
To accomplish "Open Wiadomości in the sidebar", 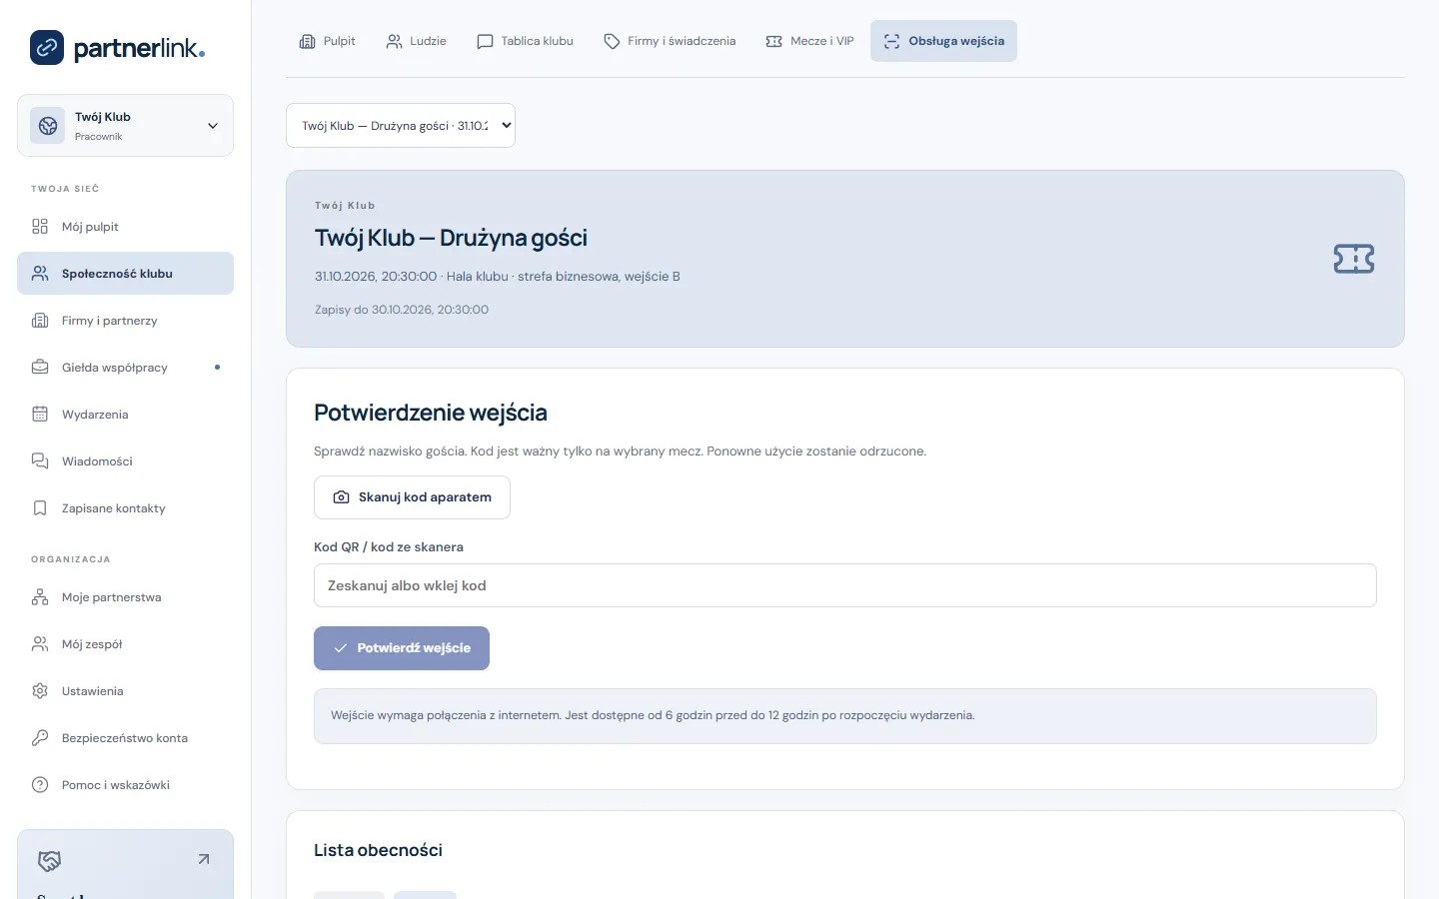I will coord(125,461).
